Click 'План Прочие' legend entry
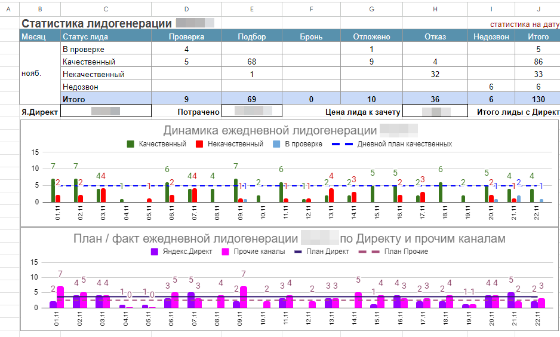The width and height of the screenshot is (560, 337). tap(392, 252)
